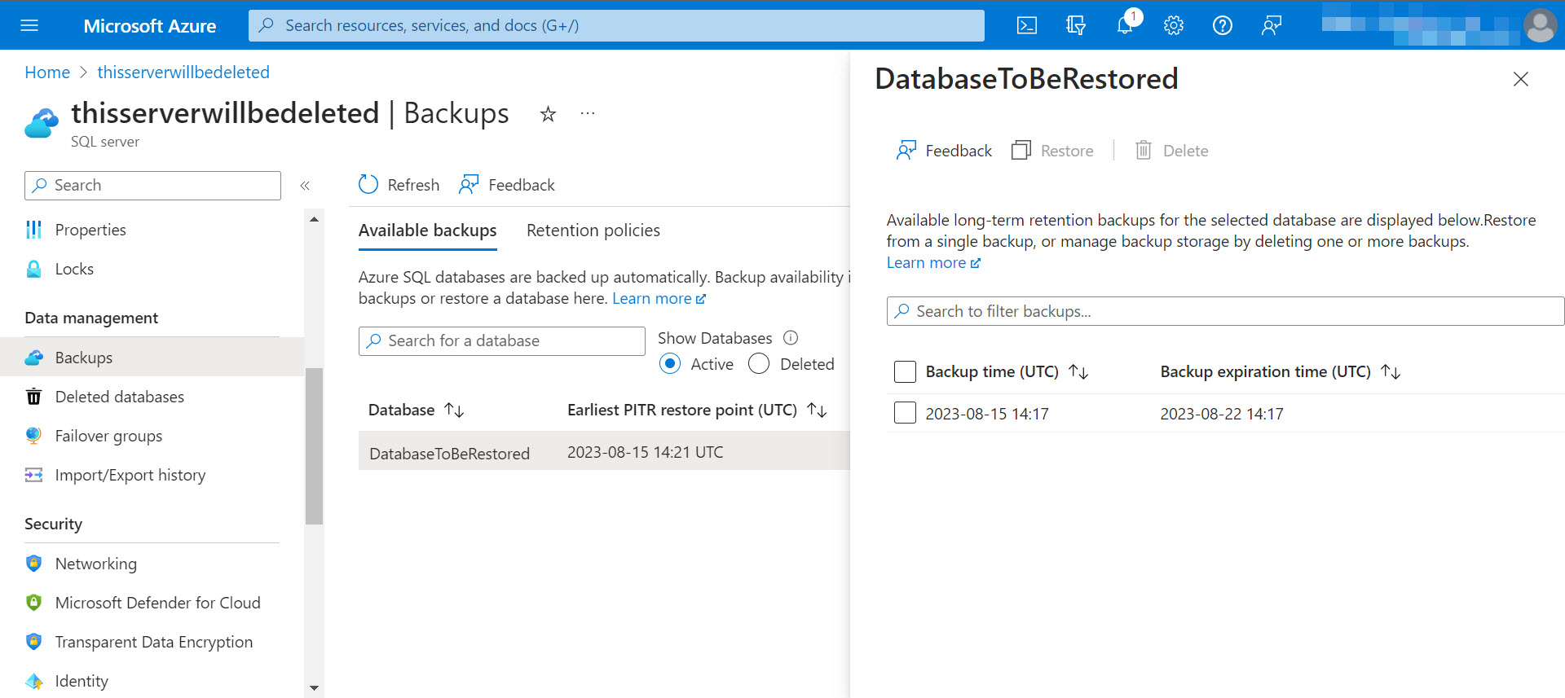1565x698 pixels.
Task: Open Cloud Shell from top bar
Action: click(1027, 25)
